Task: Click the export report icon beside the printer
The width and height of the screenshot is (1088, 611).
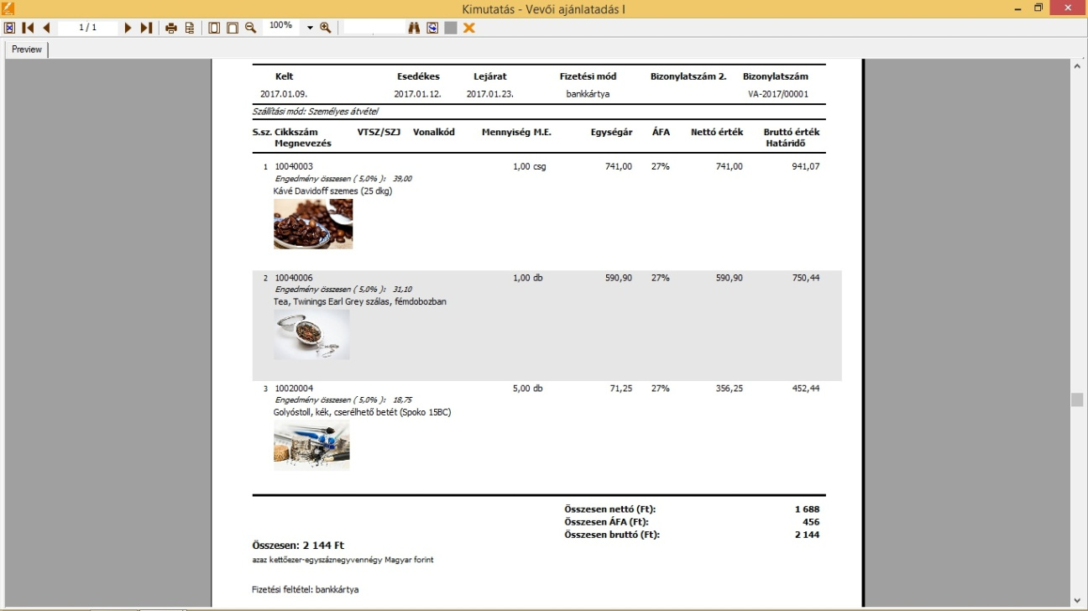Action: click(x=190, y=28)
